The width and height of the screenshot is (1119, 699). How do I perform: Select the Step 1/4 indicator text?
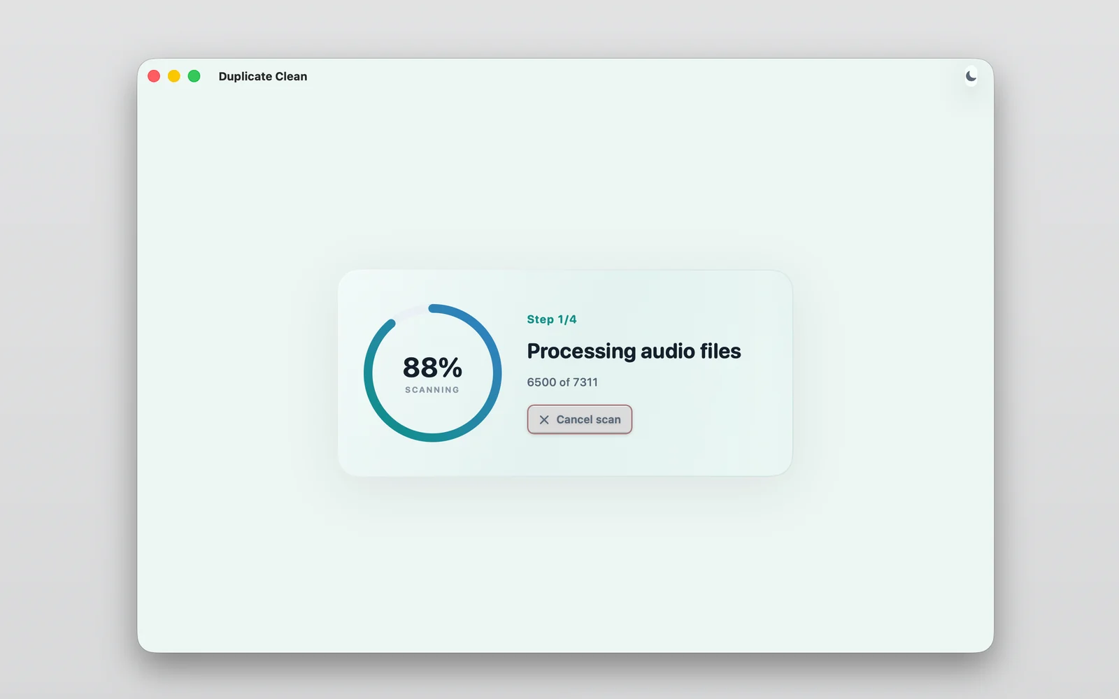click(x=552, y=319)
